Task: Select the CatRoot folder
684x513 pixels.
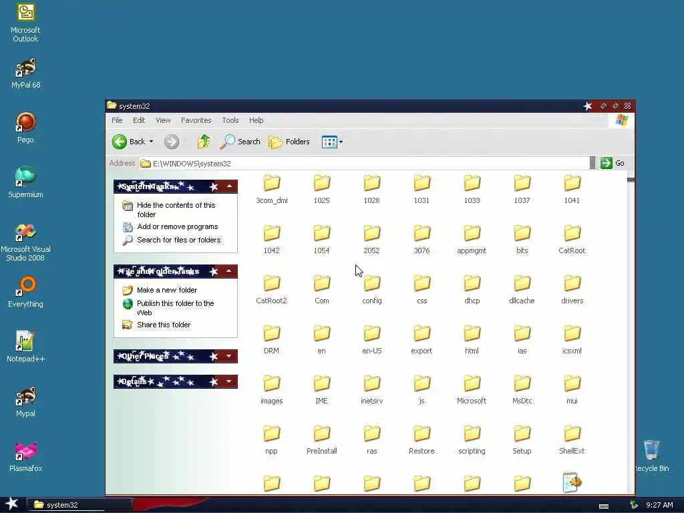Action: tap(572, 240)
